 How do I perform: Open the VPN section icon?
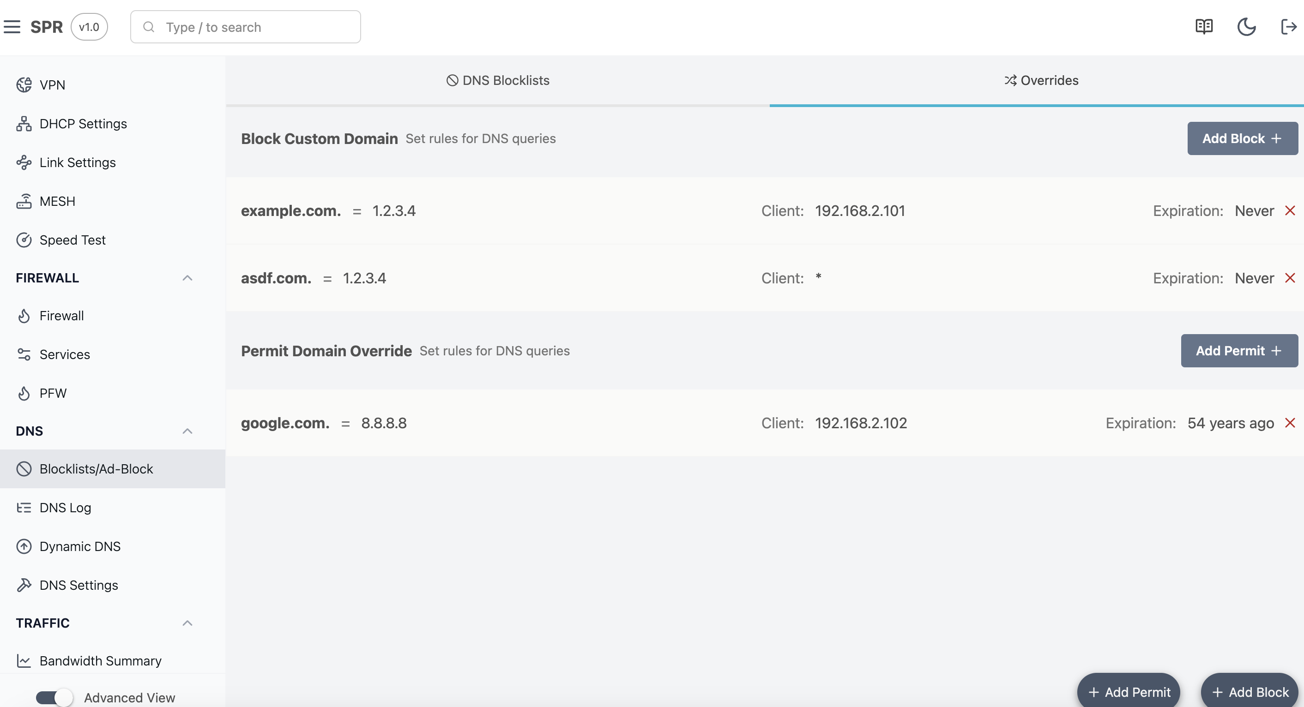coord(24,84)
